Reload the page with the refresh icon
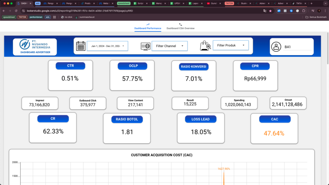Screen dimensions: 329x185 coord(17,11)
